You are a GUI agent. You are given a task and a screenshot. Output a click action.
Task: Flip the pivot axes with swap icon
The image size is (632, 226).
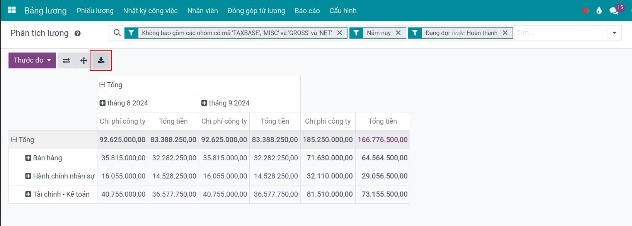(66, 61)
